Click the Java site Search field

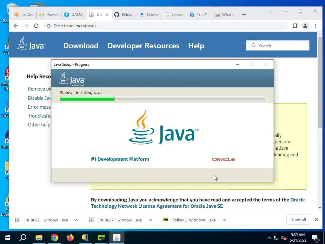coord(277,46)
